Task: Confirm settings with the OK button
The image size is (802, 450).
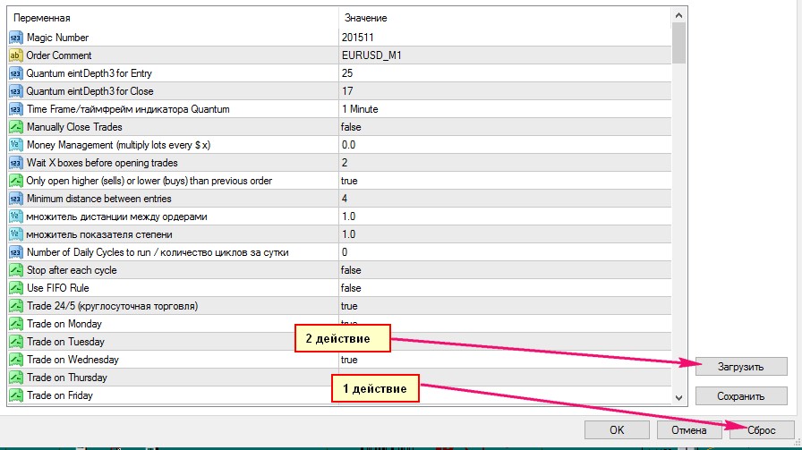Action: point(617,430)
